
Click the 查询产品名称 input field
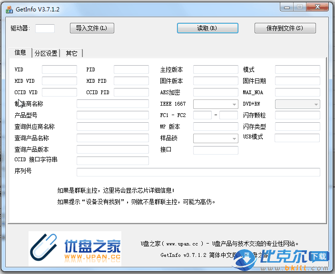113,138
